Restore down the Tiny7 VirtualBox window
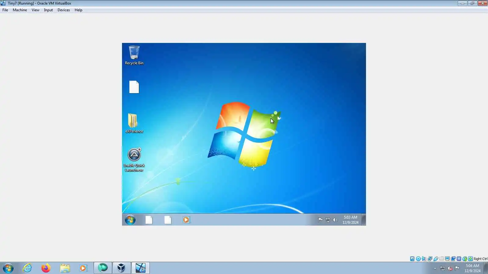Image resolution: width=488 pixels, height=274 pixels. (472, 3)
